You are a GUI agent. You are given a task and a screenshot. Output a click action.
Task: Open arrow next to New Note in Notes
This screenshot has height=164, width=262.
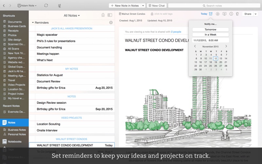coord(143,6)
